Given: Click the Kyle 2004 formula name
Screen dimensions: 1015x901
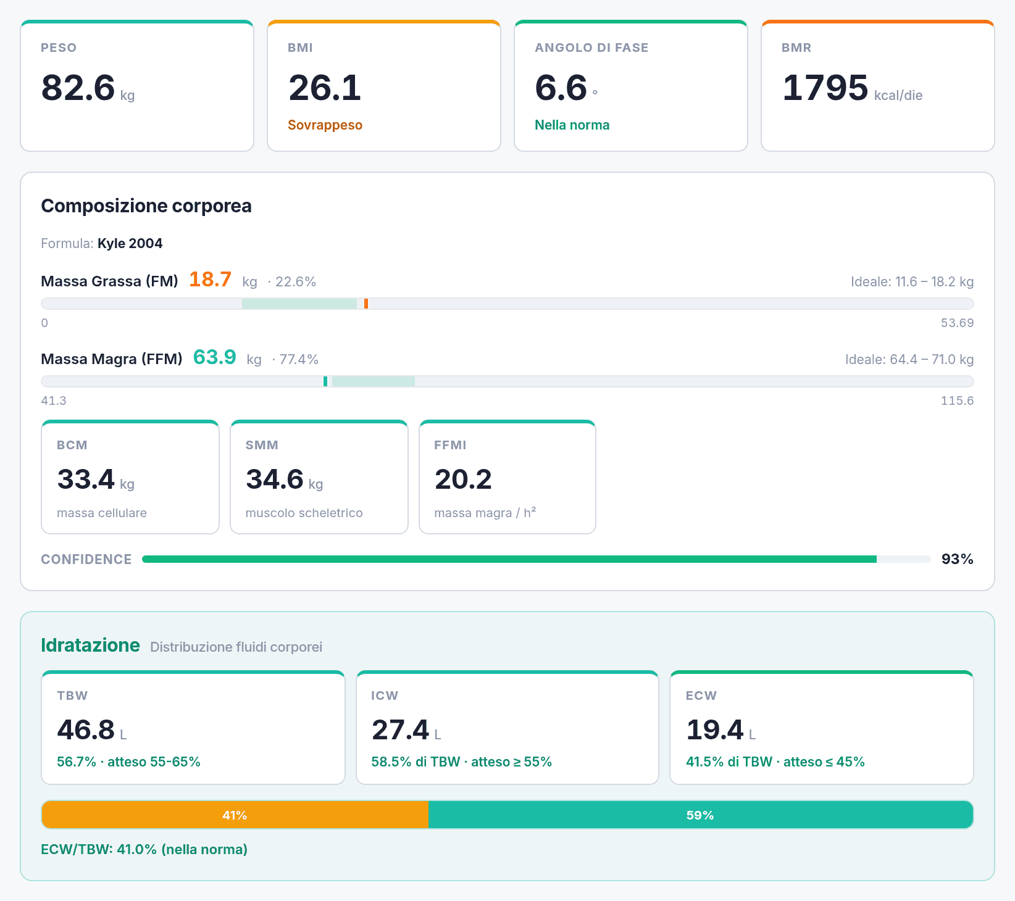Looking at the screenshot, I should [130, 243].
